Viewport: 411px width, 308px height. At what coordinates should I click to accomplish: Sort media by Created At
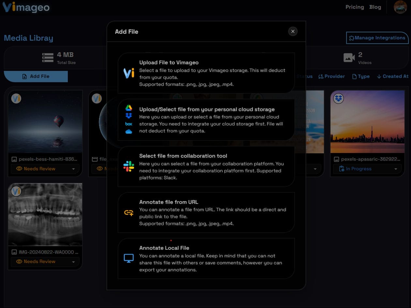(x=392, y=77)
